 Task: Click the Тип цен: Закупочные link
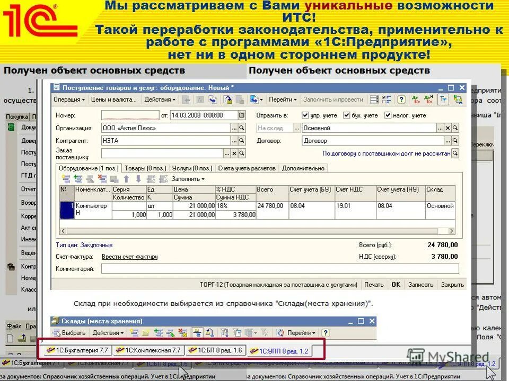pyautogui.click(x=84, y=245)
